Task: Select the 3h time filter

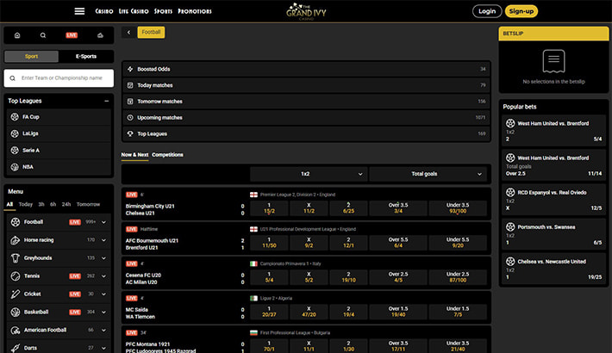Action: point(41,204)
